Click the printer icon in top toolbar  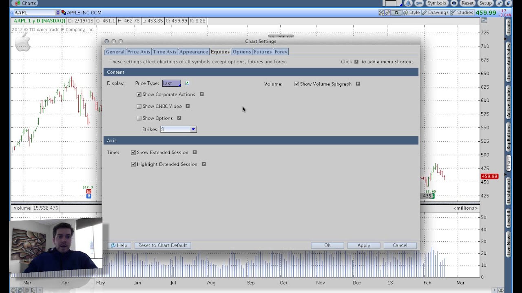point(454,3)
